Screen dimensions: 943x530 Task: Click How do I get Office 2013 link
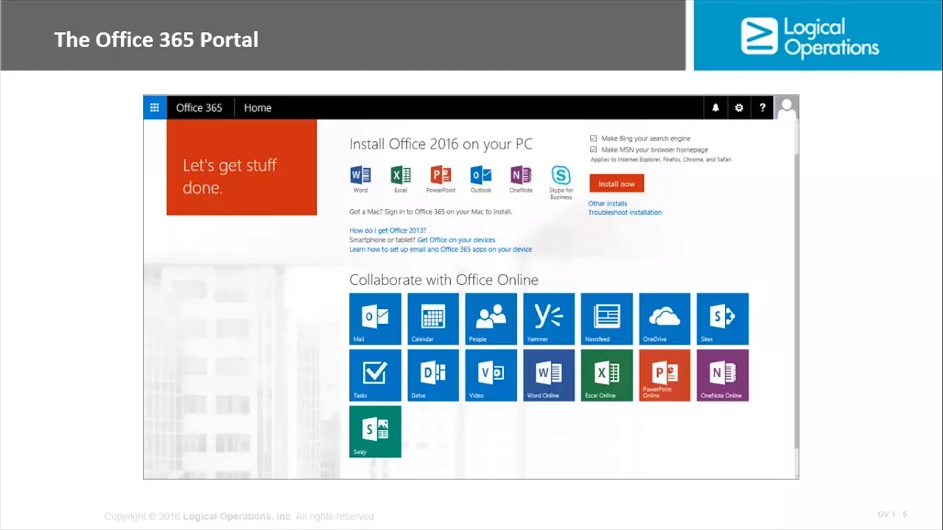(x=388, y=230)
